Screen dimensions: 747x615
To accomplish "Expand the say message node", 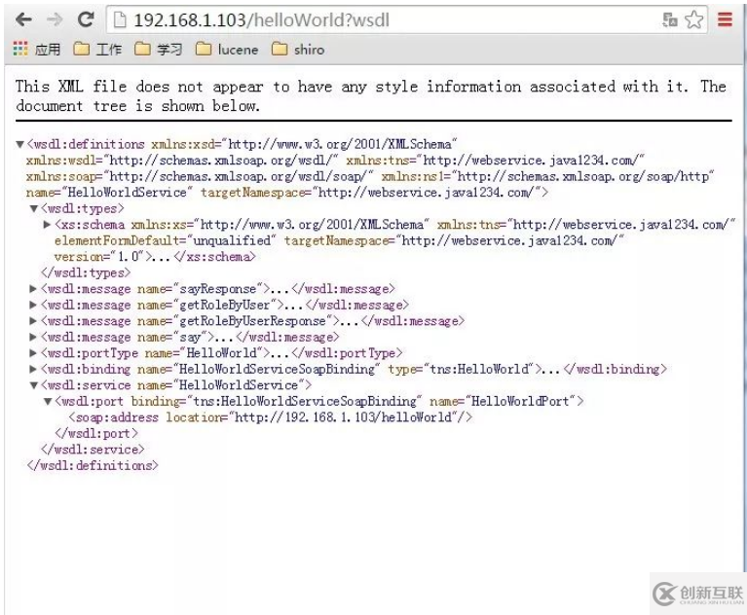I will click(33, 337).
